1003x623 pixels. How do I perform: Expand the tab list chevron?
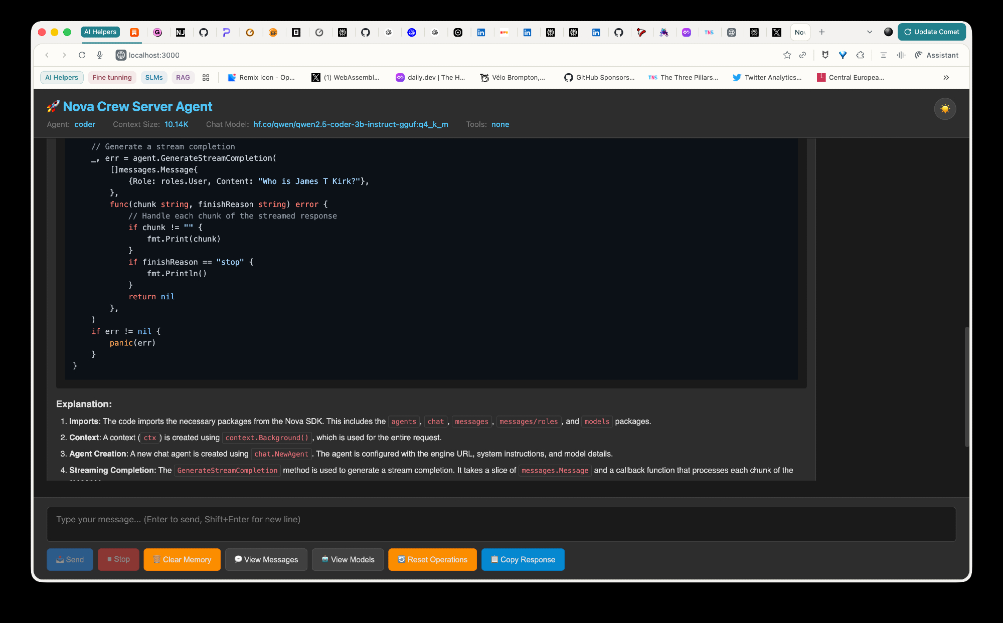(x=870, y=32)
